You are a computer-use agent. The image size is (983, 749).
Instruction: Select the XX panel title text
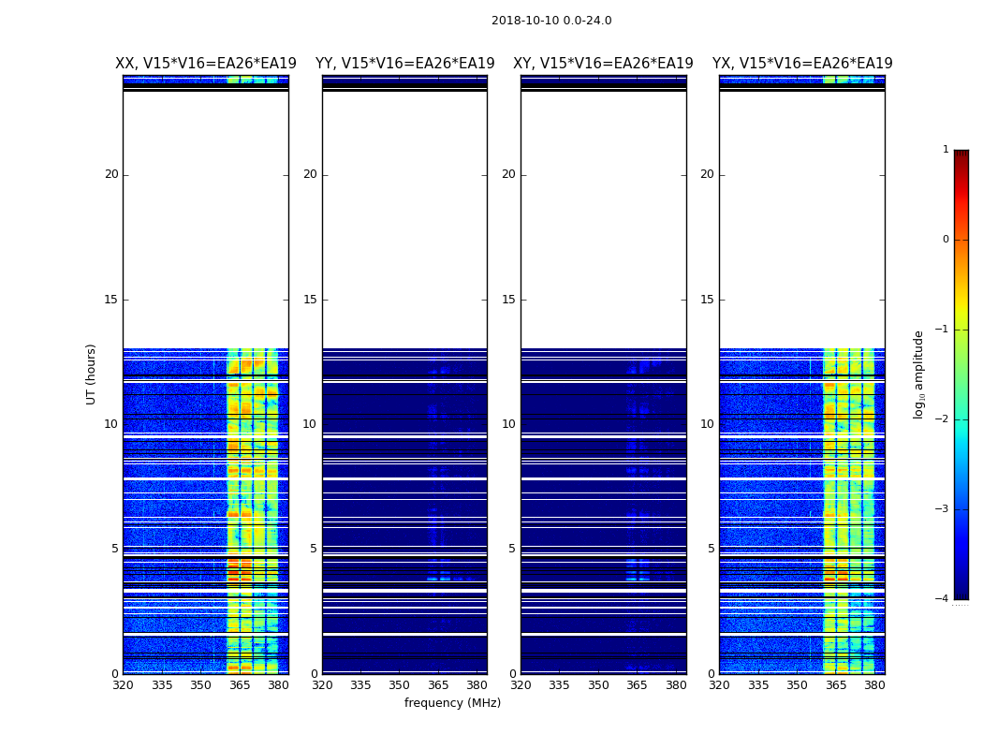tap(206, 64)
